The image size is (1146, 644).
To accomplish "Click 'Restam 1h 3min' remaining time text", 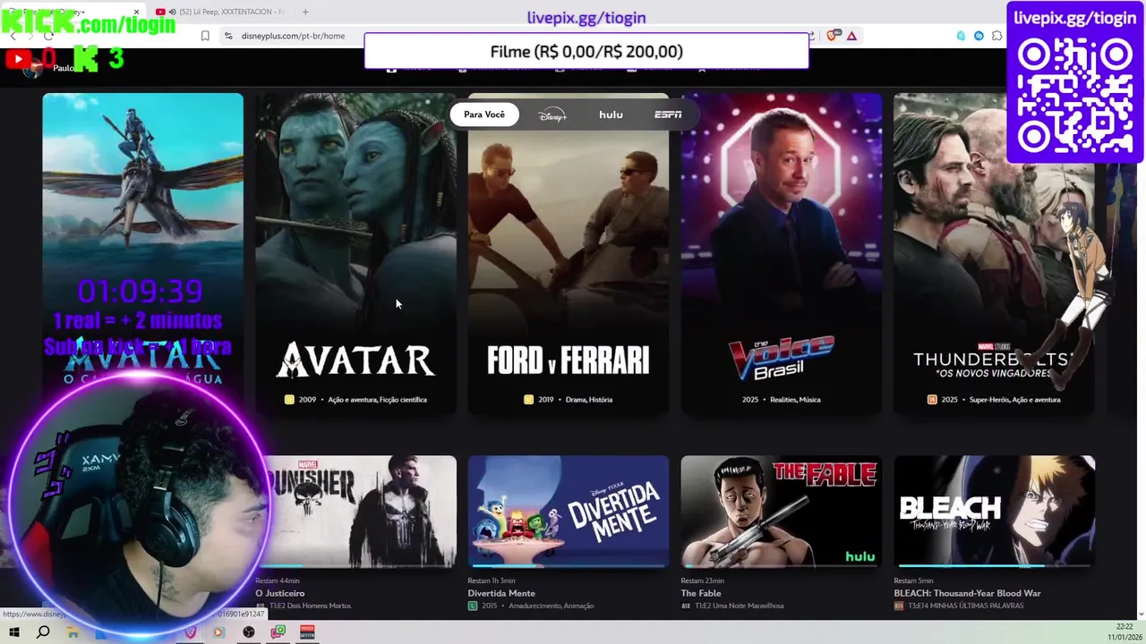I will (492, 580).
